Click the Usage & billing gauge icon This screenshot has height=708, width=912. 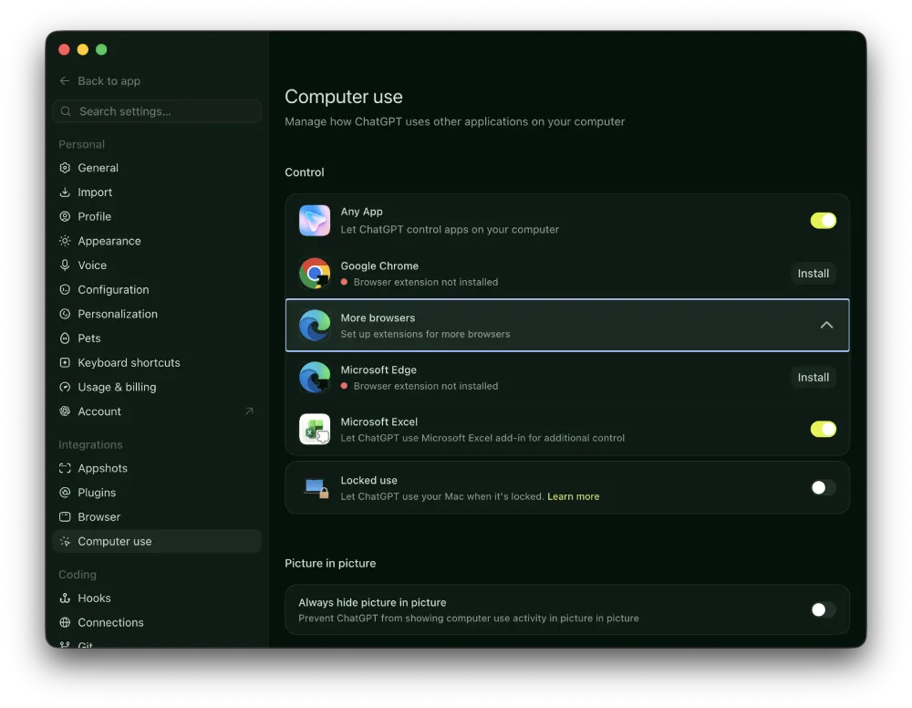pos(65,387)
